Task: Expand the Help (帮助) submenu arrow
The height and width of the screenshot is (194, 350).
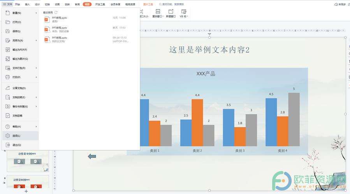Action: pyautogui.click(x=36, y=127)
